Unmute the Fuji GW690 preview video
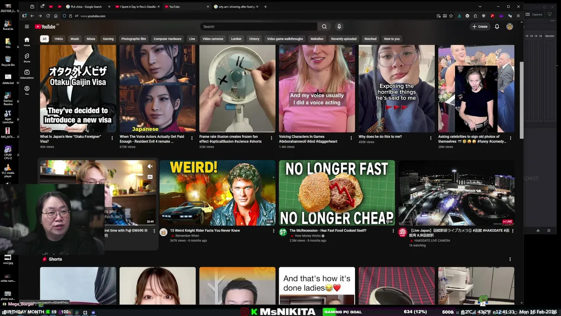 (x=150, y=166)
